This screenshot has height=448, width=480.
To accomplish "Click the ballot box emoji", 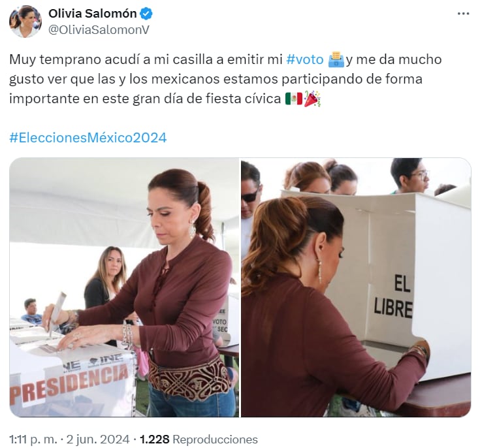I will [x=336, y=59].
